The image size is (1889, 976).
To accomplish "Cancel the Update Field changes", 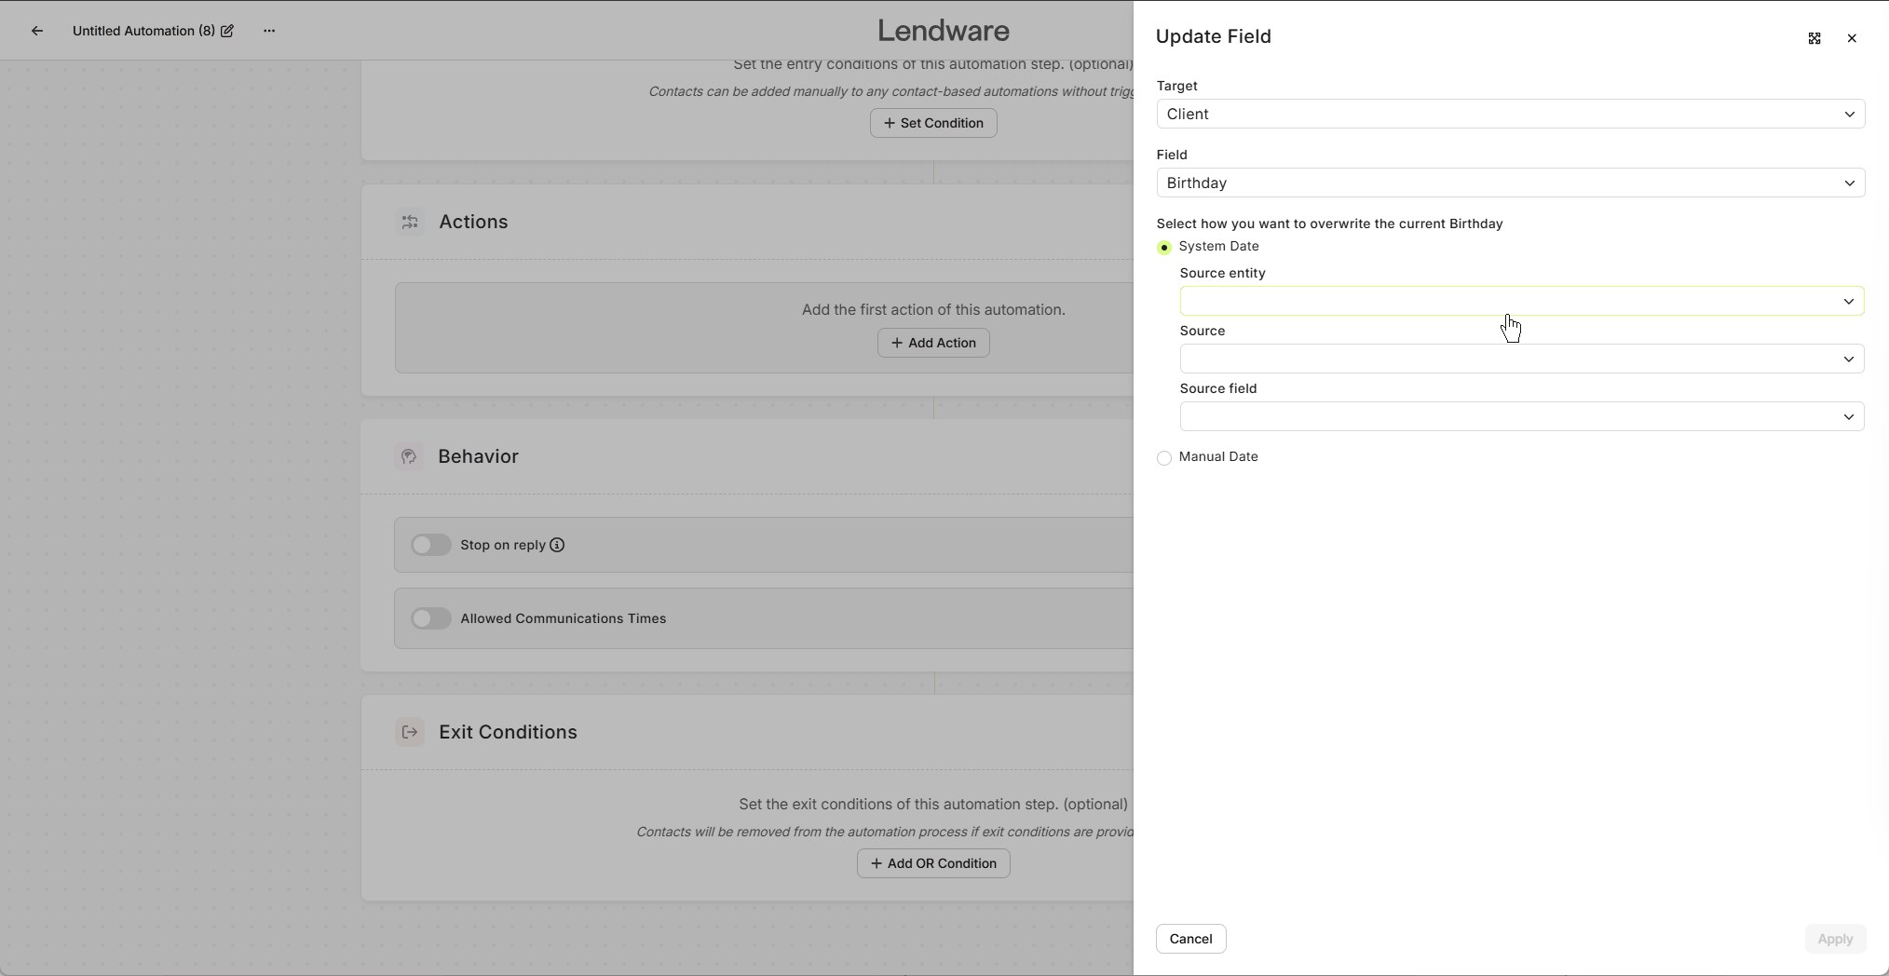I will tap(1189, 939).
